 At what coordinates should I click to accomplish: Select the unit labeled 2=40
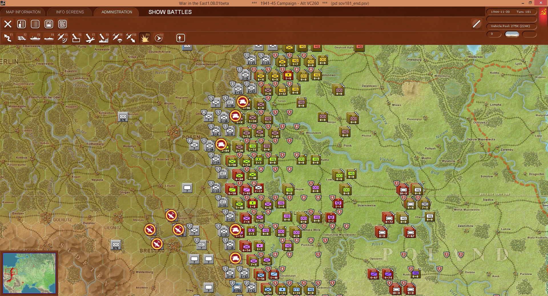pos(252,174)
